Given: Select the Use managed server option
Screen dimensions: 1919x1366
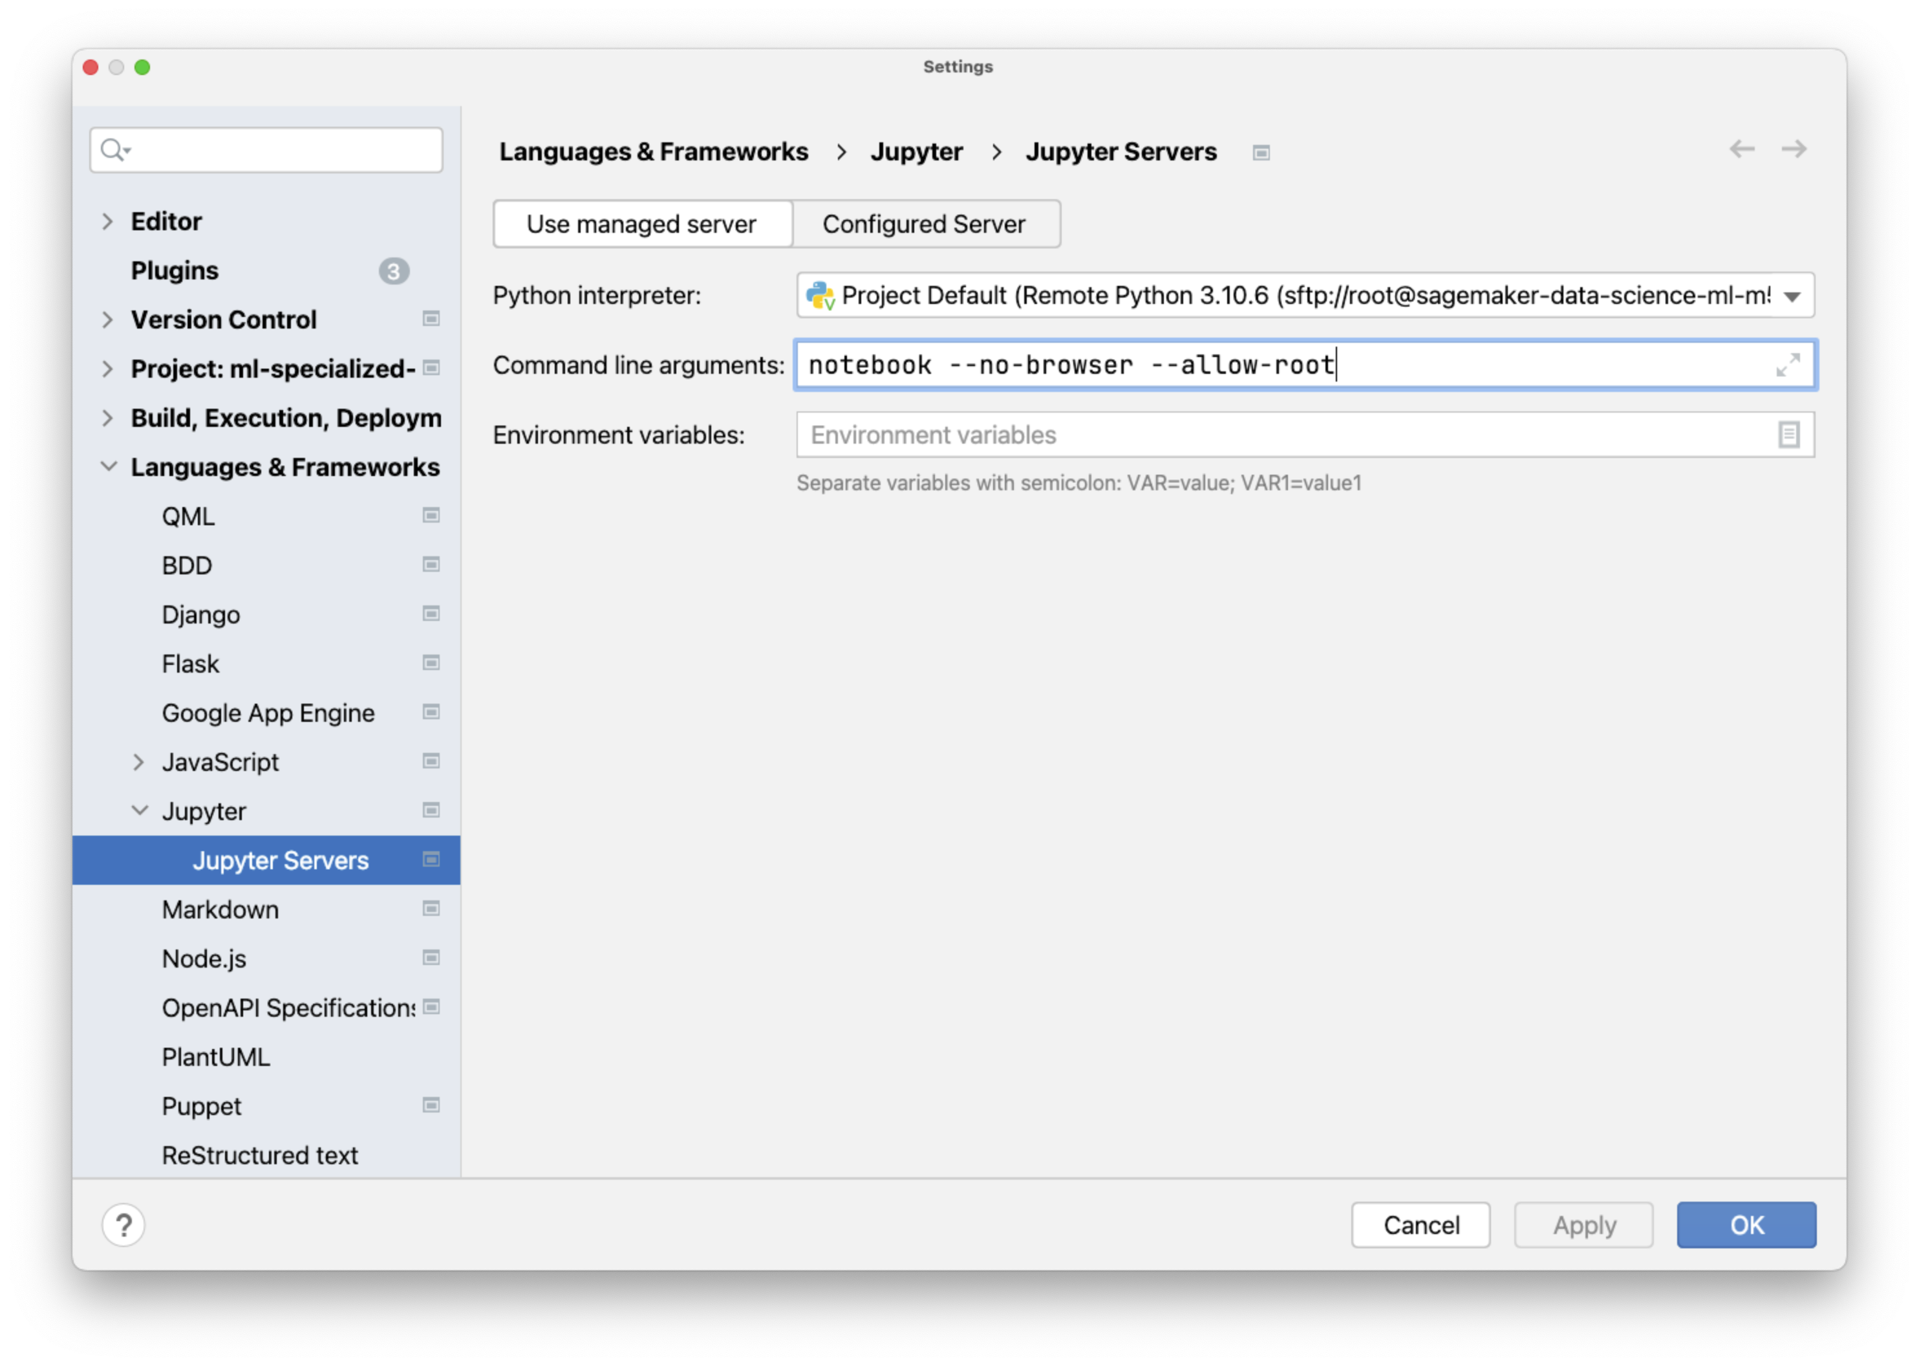Looking at the screenshot, I should point(643,224).
